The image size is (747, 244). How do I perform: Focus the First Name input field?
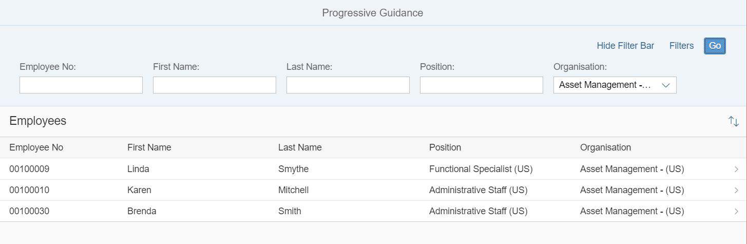215,85
